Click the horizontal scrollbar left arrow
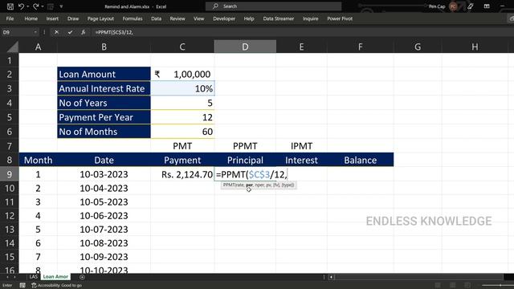Image resolution: width=514 pixels, height=289 pixels. pyautogui.click(x=332, y=277)
